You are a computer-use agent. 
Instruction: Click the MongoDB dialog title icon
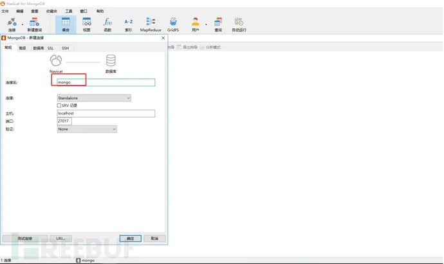point(4,38)
